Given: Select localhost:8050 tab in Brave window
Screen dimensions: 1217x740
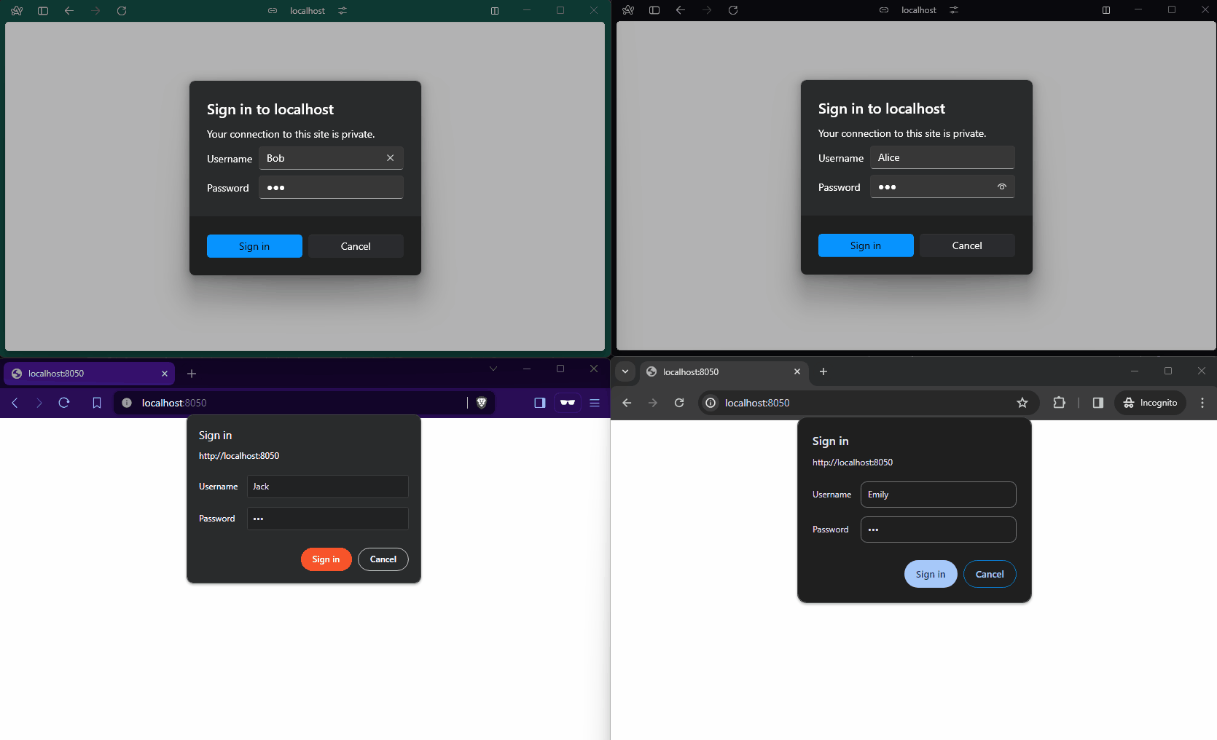Looking at the screenshot, I should pyautogui.click(x=89, y=374).
